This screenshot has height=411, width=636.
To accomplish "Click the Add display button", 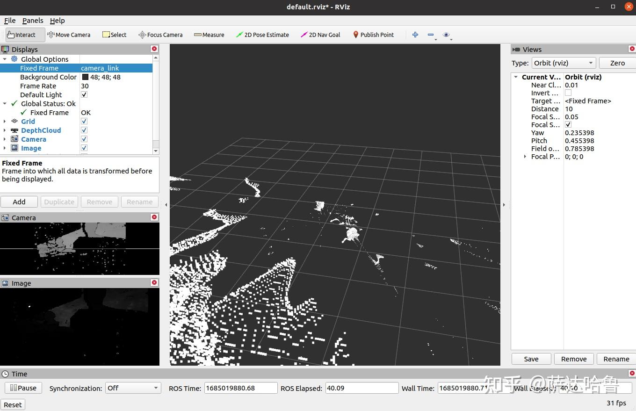I will 19,202.
